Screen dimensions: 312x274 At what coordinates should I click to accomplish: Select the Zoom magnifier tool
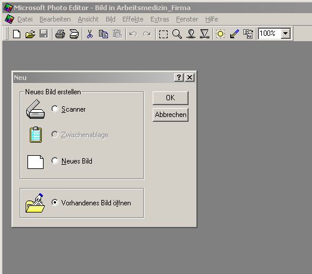click(x=177, y=34)
